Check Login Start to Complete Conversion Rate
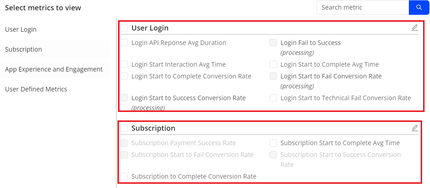The height and width of the screenshot is (188, 430). (x=124, y=76)
